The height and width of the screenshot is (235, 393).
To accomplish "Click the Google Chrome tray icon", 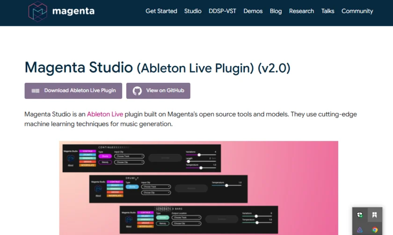I will coord(375,230).
